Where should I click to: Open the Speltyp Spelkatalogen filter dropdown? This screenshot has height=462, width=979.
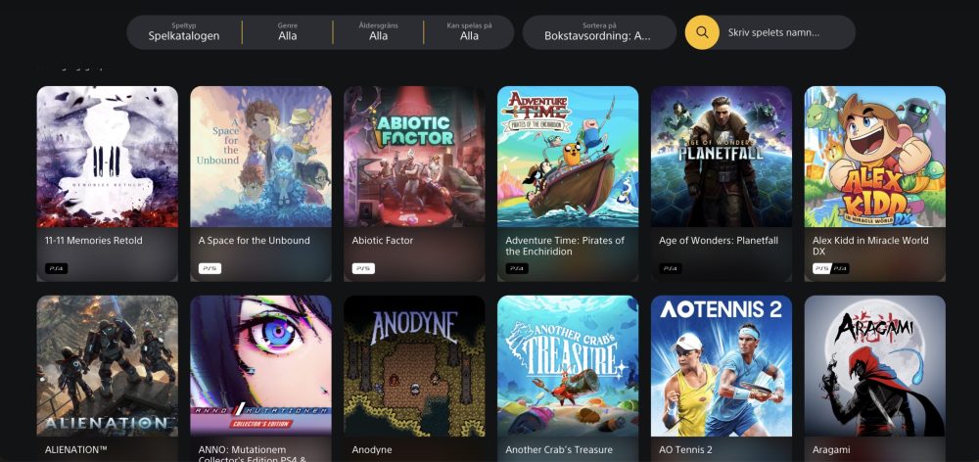[x=184, y=32]
